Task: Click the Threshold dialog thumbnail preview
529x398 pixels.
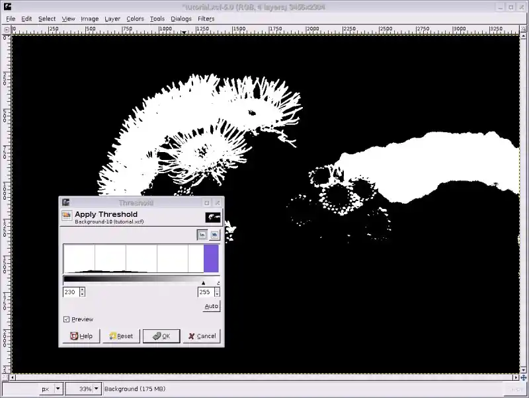Action: click(213, 217)
